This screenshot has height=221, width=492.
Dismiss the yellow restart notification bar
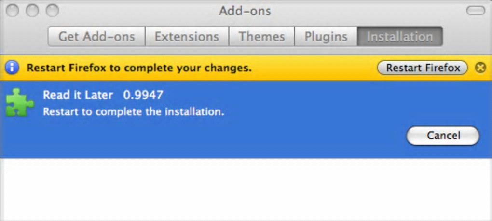point(480,68)
